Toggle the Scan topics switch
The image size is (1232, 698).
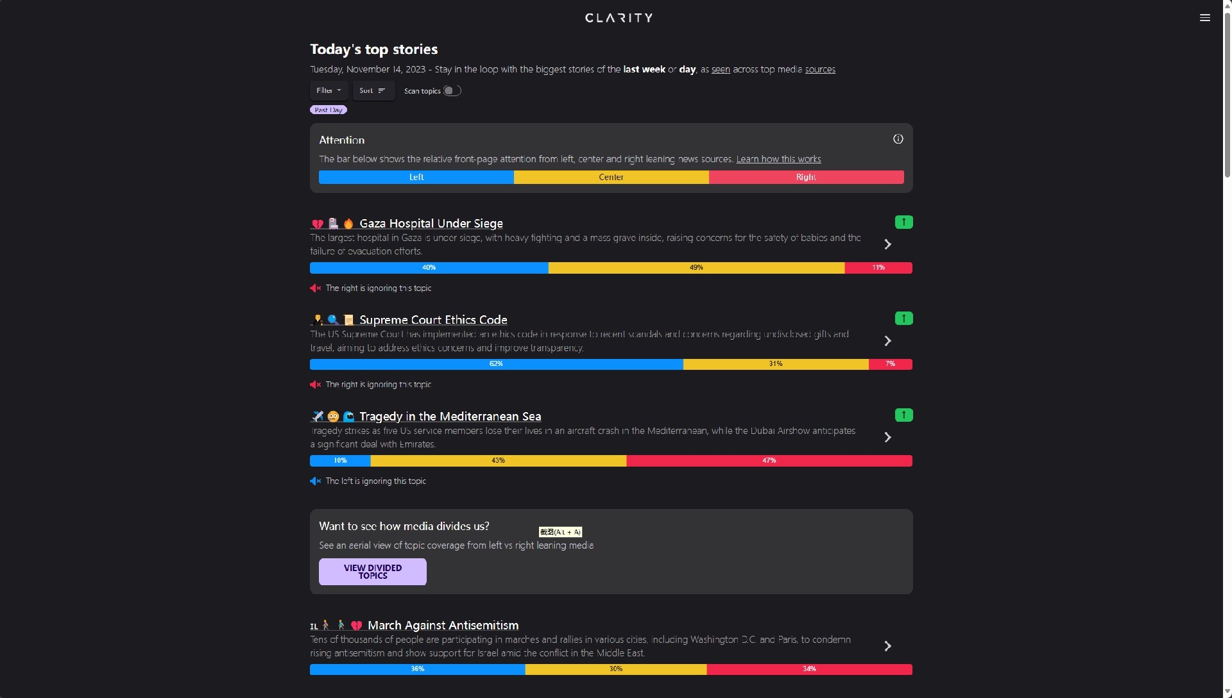coord(452,91)
